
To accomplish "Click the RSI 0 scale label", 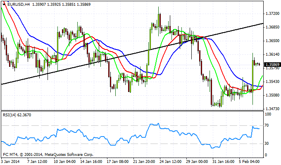I will [x=266, y=155].
